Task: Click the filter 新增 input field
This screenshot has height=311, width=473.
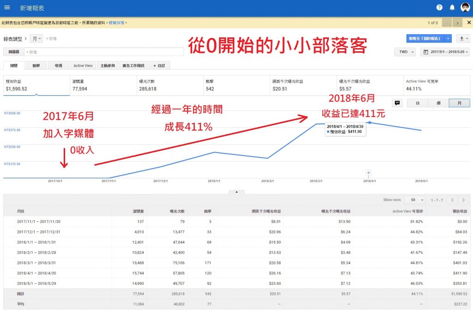Action: point(104,52)
